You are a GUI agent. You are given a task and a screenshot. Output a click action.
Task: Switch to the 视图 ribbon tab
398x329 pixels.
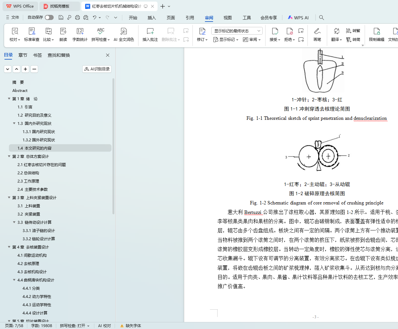coord(227,18)
